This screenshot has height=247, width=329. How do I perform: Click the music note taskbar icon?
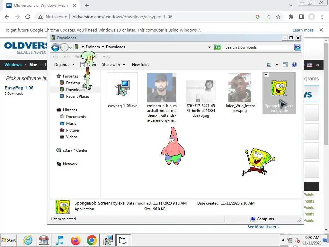[x=60, y=240]
